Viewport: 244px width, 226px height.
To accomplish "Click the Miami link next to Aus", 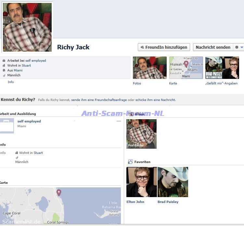I will click(x=18, y=70).
